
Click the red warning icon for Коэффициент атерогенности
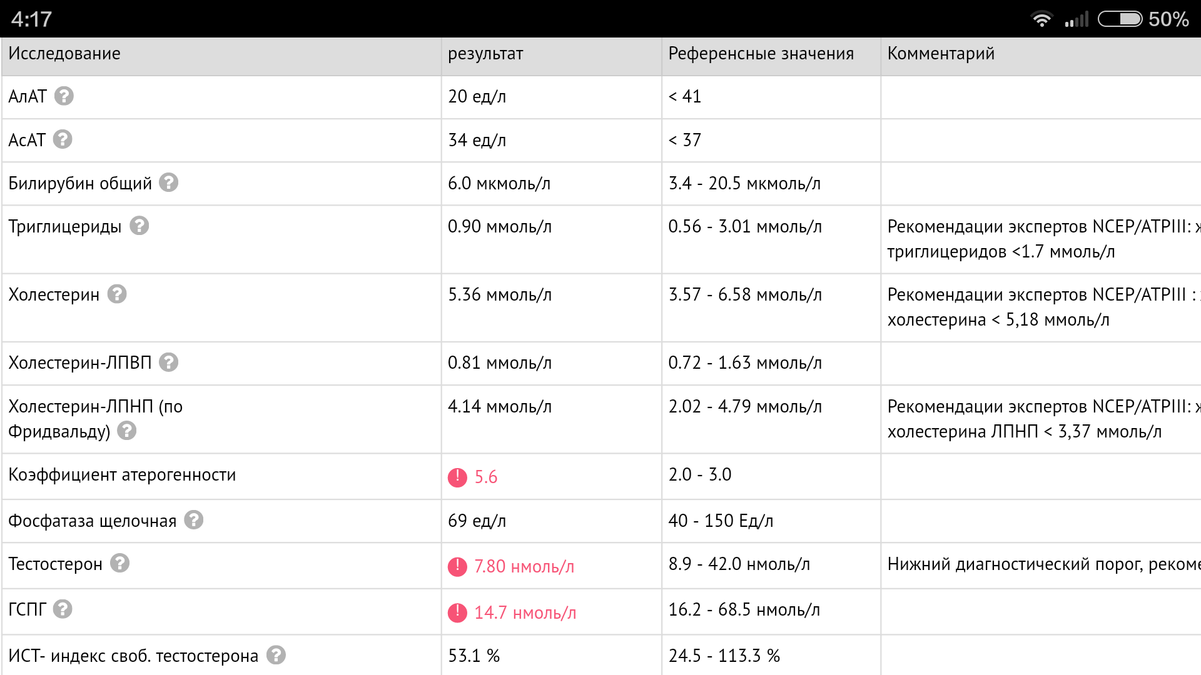[457, 477]
